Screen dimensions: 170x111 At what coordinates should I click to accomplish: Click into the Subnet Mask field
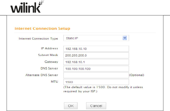(96, 55)
